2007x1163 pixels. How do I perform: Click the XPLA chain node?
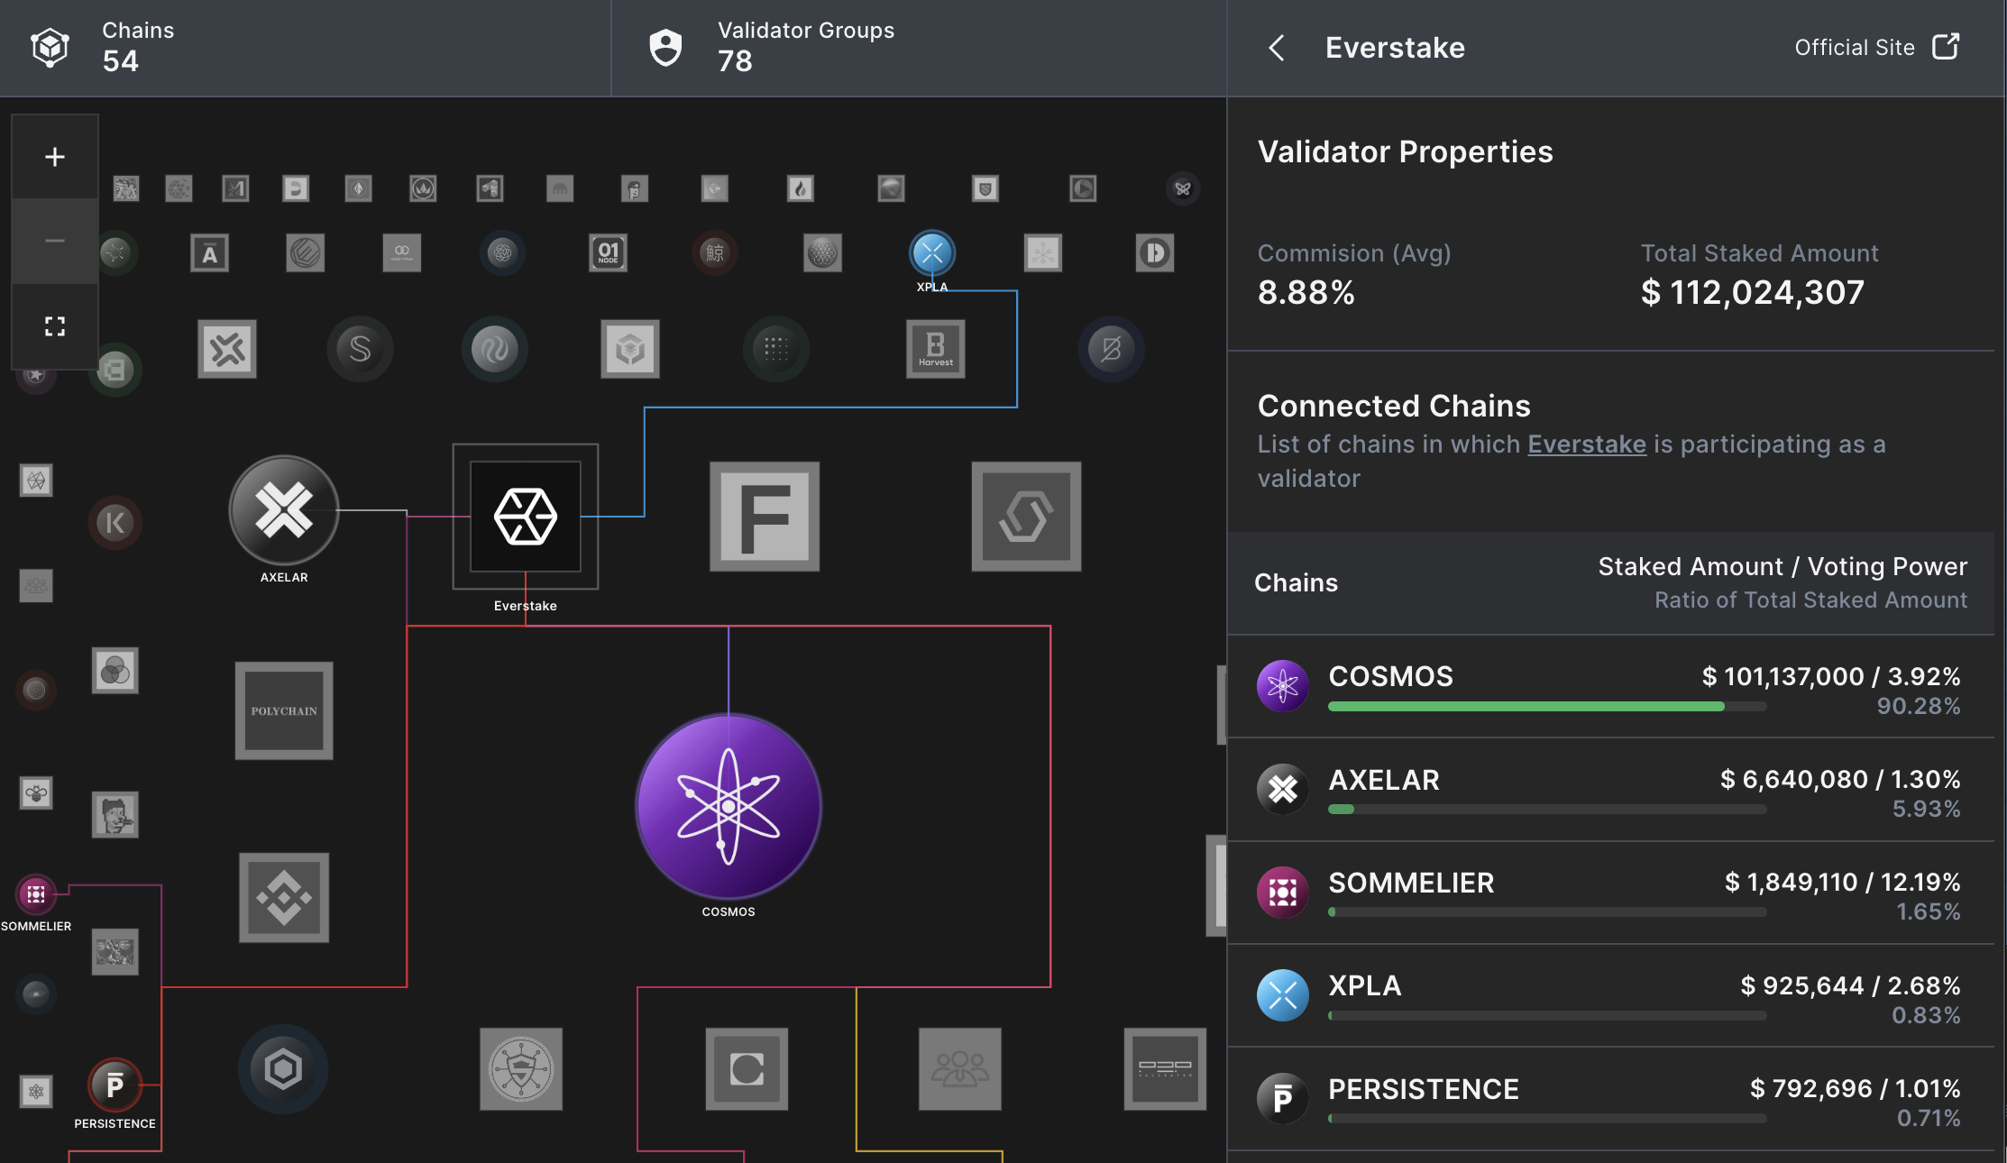tap(931, 253)
